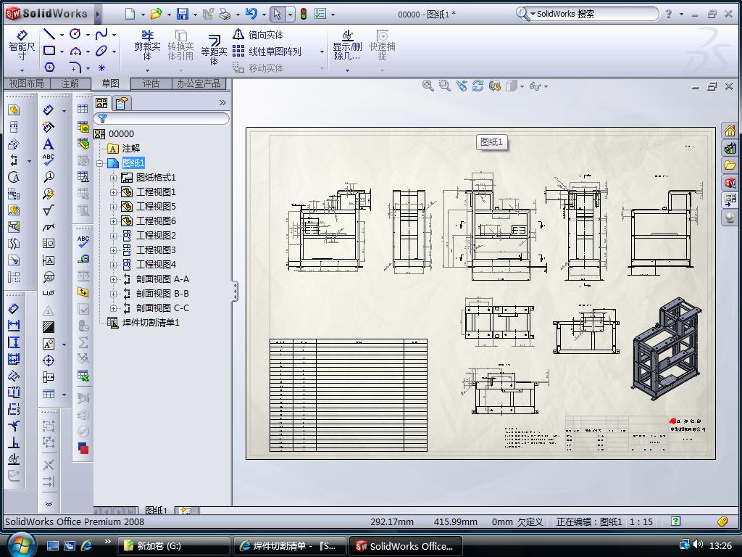Viewport: 742px width, 557px height.
Task: Expand the 剖面视图 A-A tree node
Action: (x=113, y=279)
